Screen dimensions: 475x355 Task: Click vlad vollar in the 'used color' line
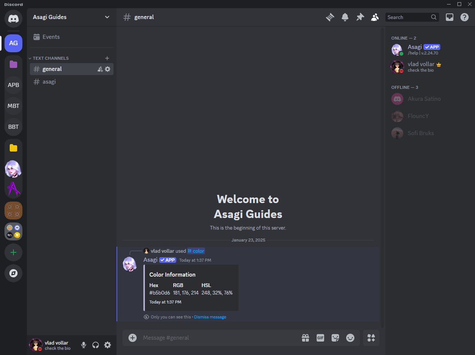[162, 251]
